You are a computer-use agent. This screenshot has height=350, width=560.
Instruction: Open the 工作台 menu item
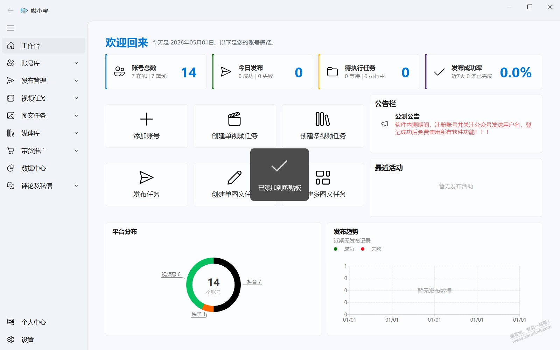44,45
